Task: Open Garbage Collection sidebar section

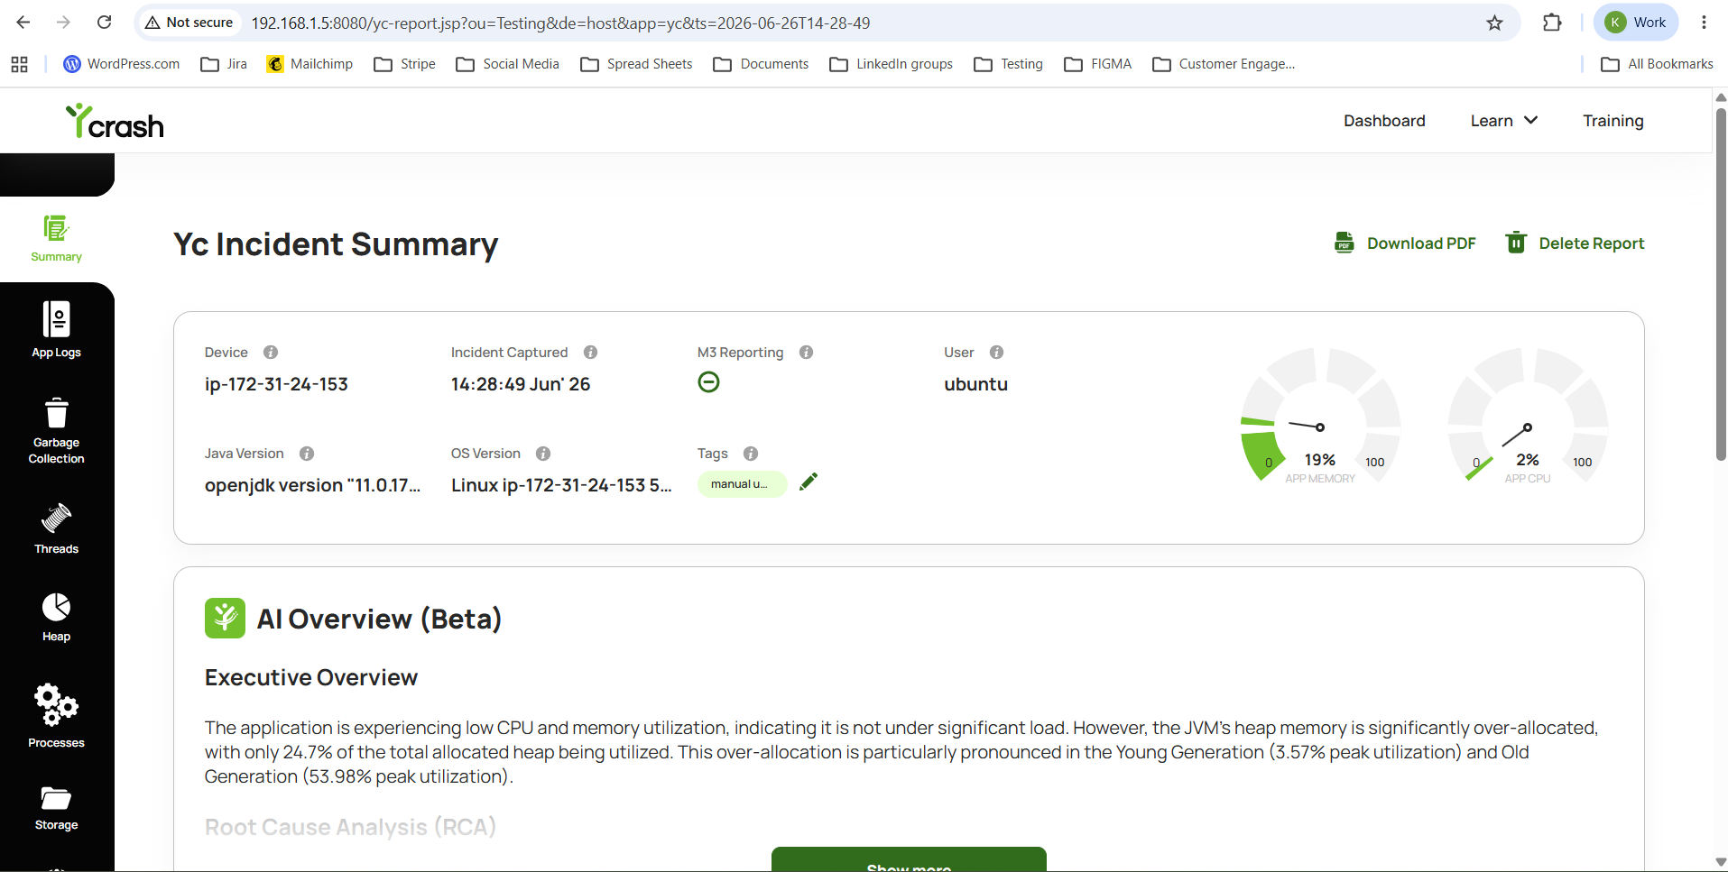Action: pos(56,431)
